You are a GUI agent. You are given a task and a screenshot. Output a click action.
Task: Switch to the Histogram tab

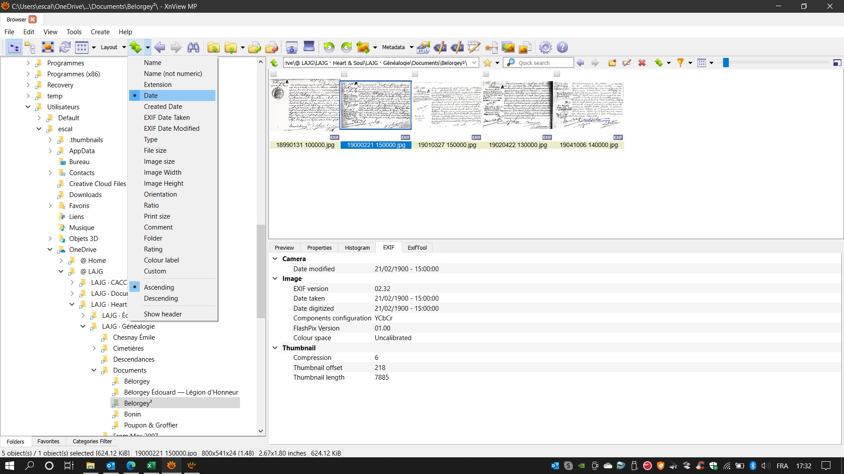coord(357,248)
